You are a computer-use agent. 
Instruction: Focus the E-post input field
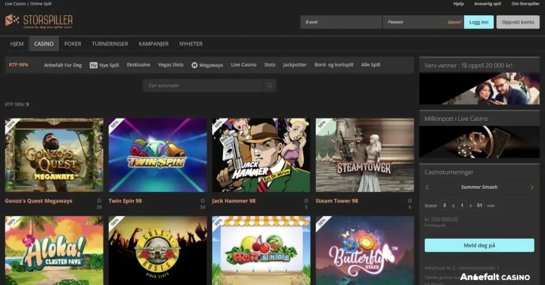pos(341,22)
